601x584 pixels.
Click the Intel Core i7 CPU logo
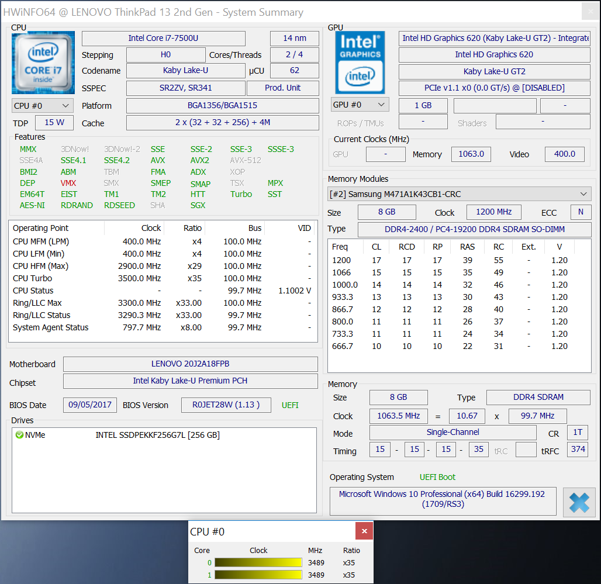coord(43,63)
